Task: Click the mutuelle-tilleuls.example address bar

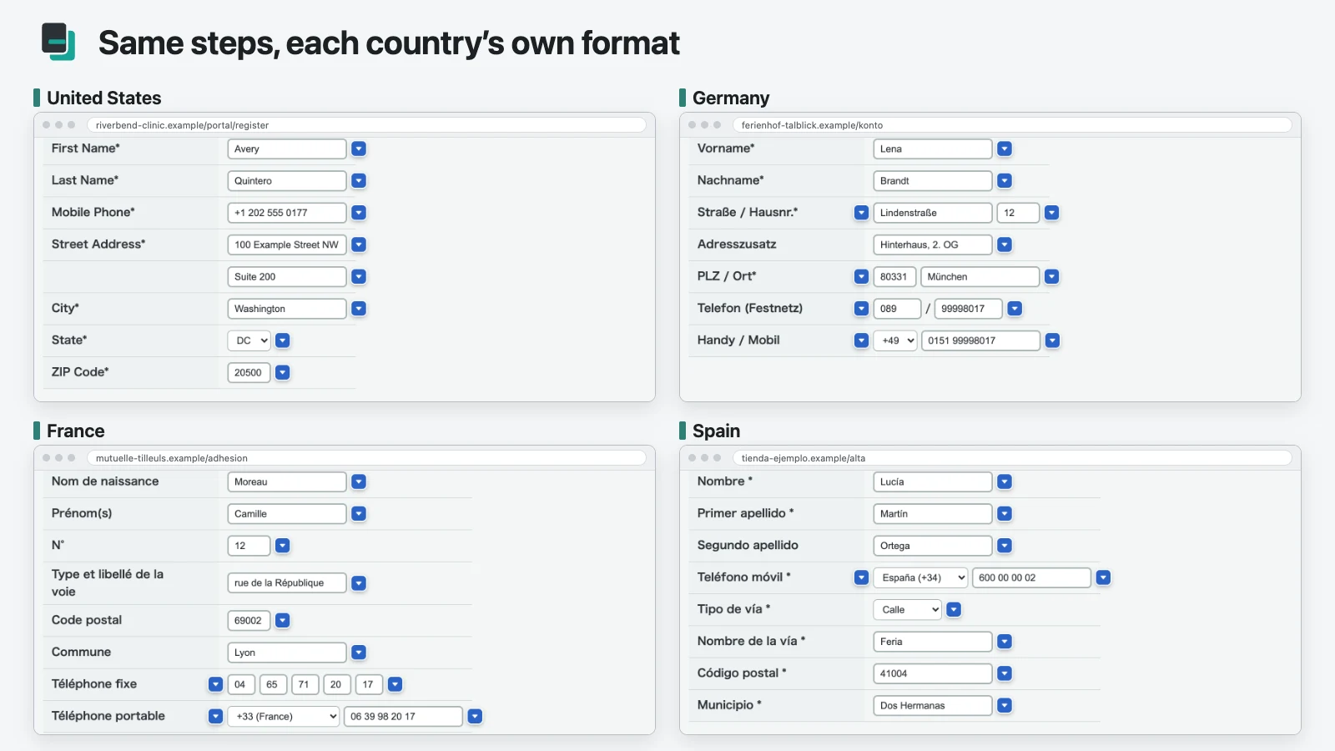Action: tap(366, 458)
